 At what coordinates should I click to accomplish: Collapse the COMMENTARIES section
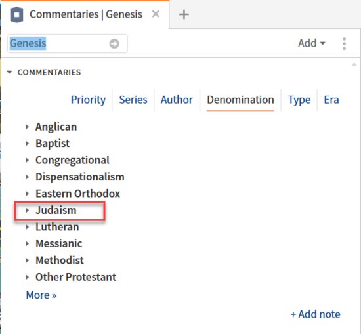(9, 72)
